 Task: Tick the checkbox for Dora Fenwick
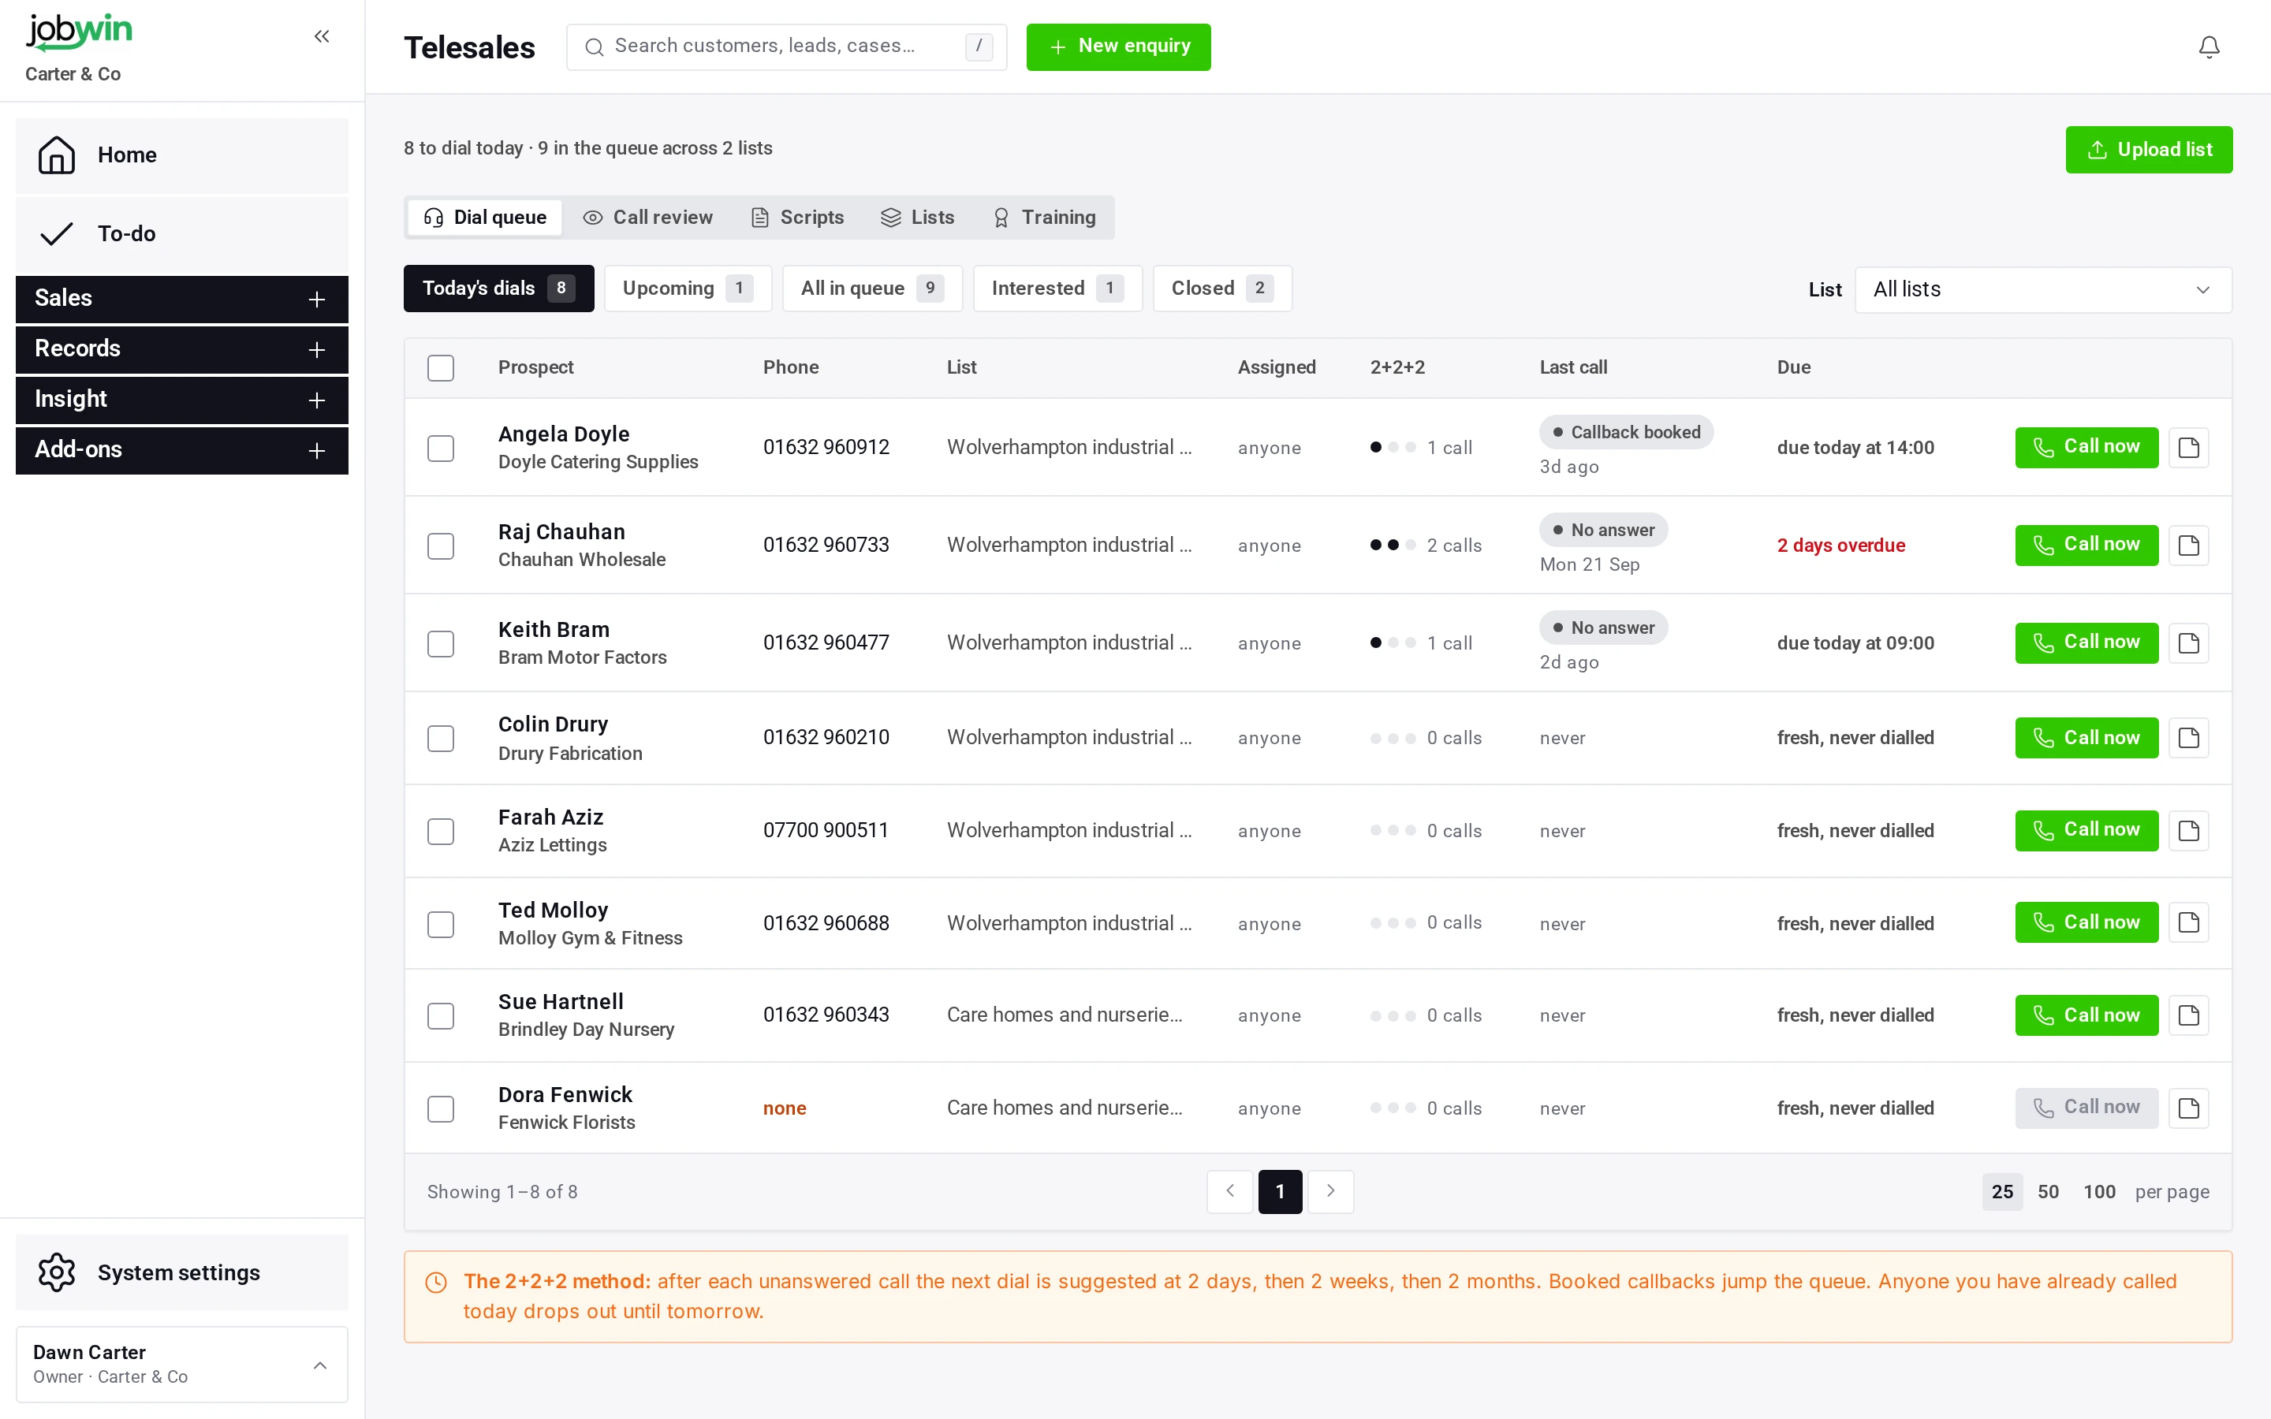[x=440, y=1108]
